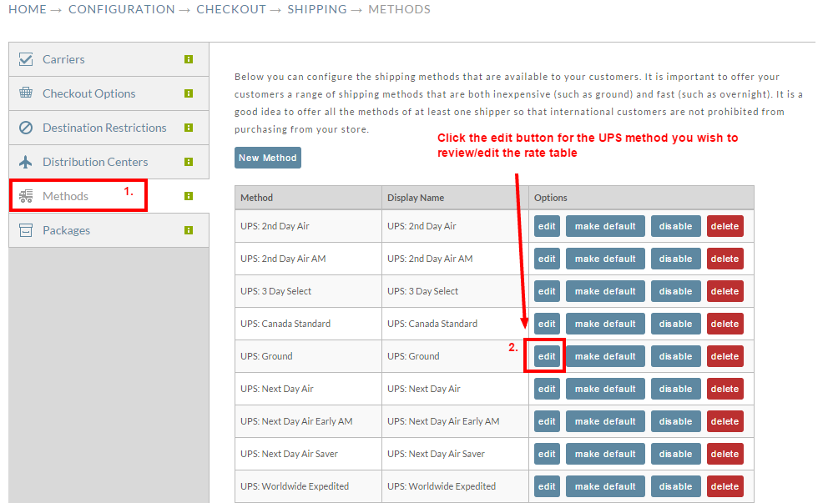Select Methods in the sidebar
This screenshot has height=503, width=828.
click(x=109, y=196)
